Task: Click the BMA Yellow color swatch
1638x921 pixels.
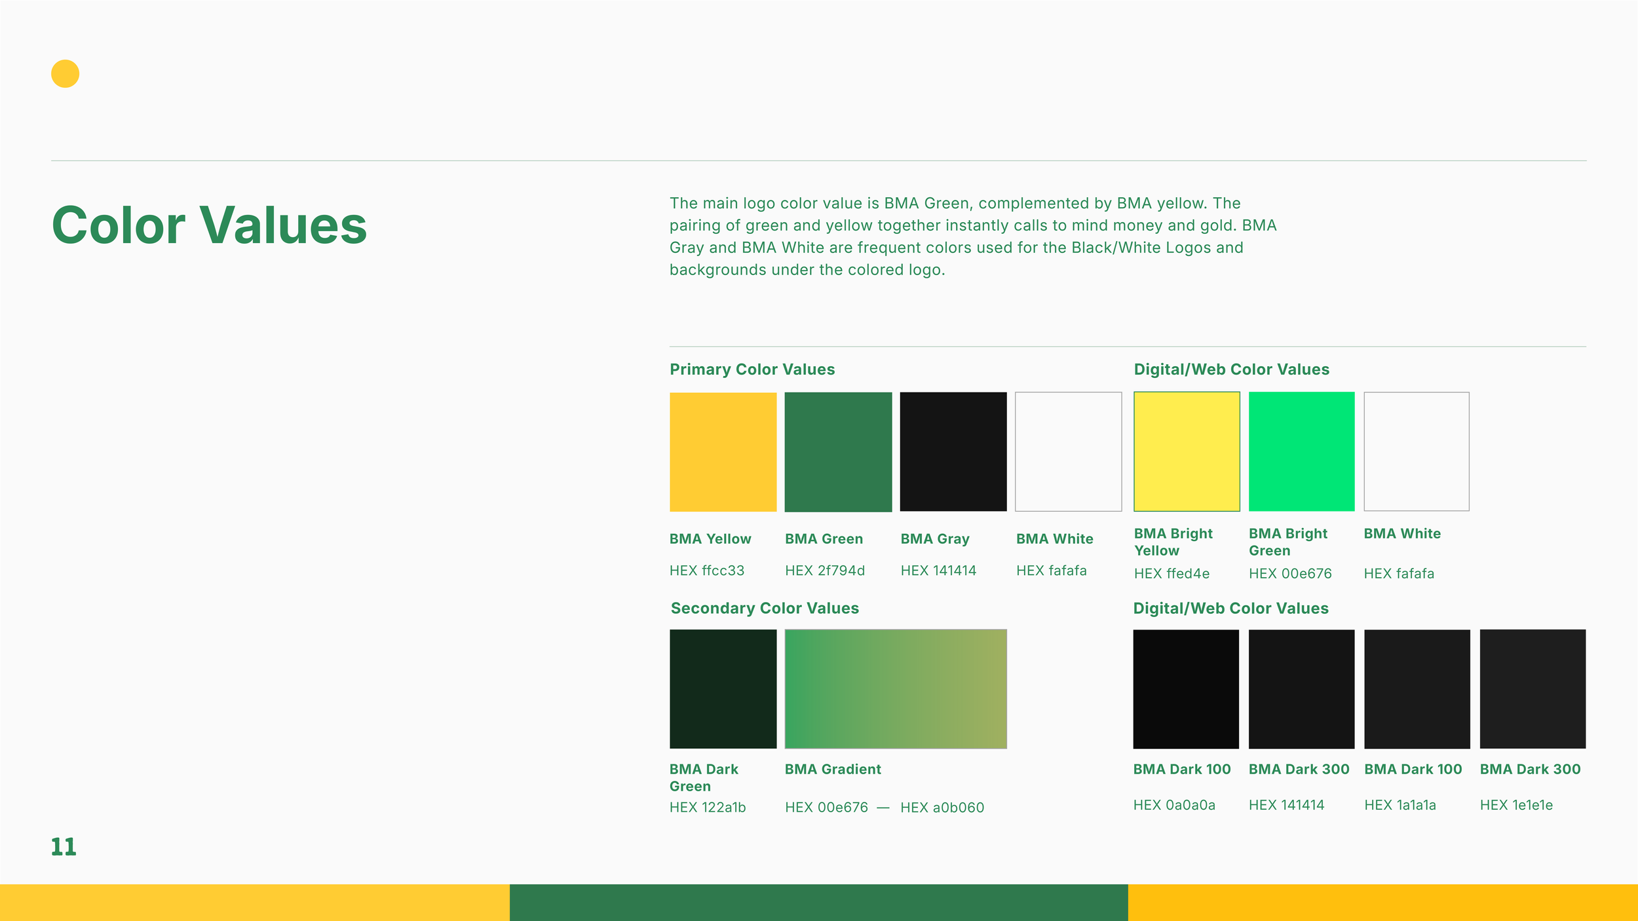Action: point(723,452)
